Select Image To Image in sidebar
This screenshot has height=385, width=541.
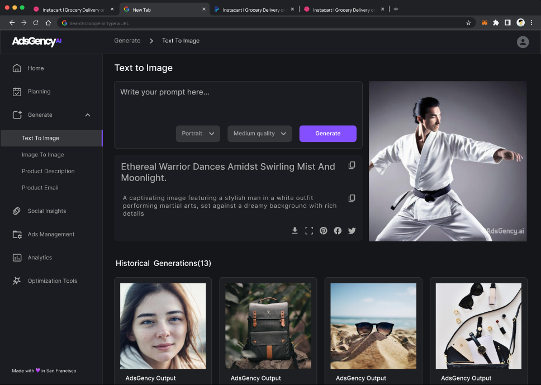pyautogui.click(x=43, y=155)
